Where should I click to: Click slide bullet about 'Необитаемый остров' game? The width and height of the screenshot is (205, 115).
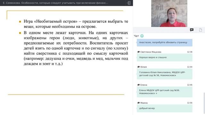76,24
